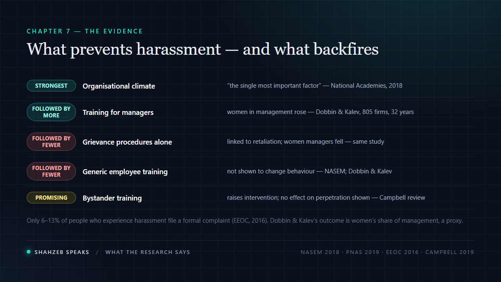
Task: Click 'women in management rose' evidence text
Action: 320,112
